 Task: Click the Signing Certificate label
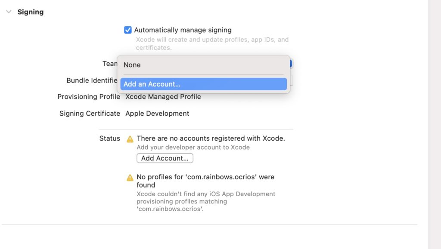tap(90, 114)
